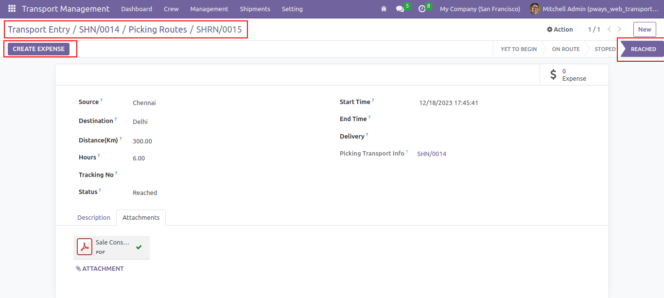664x298 pixels.
Task: Switch to the Description tab
Action: click(x=94, y=217)
